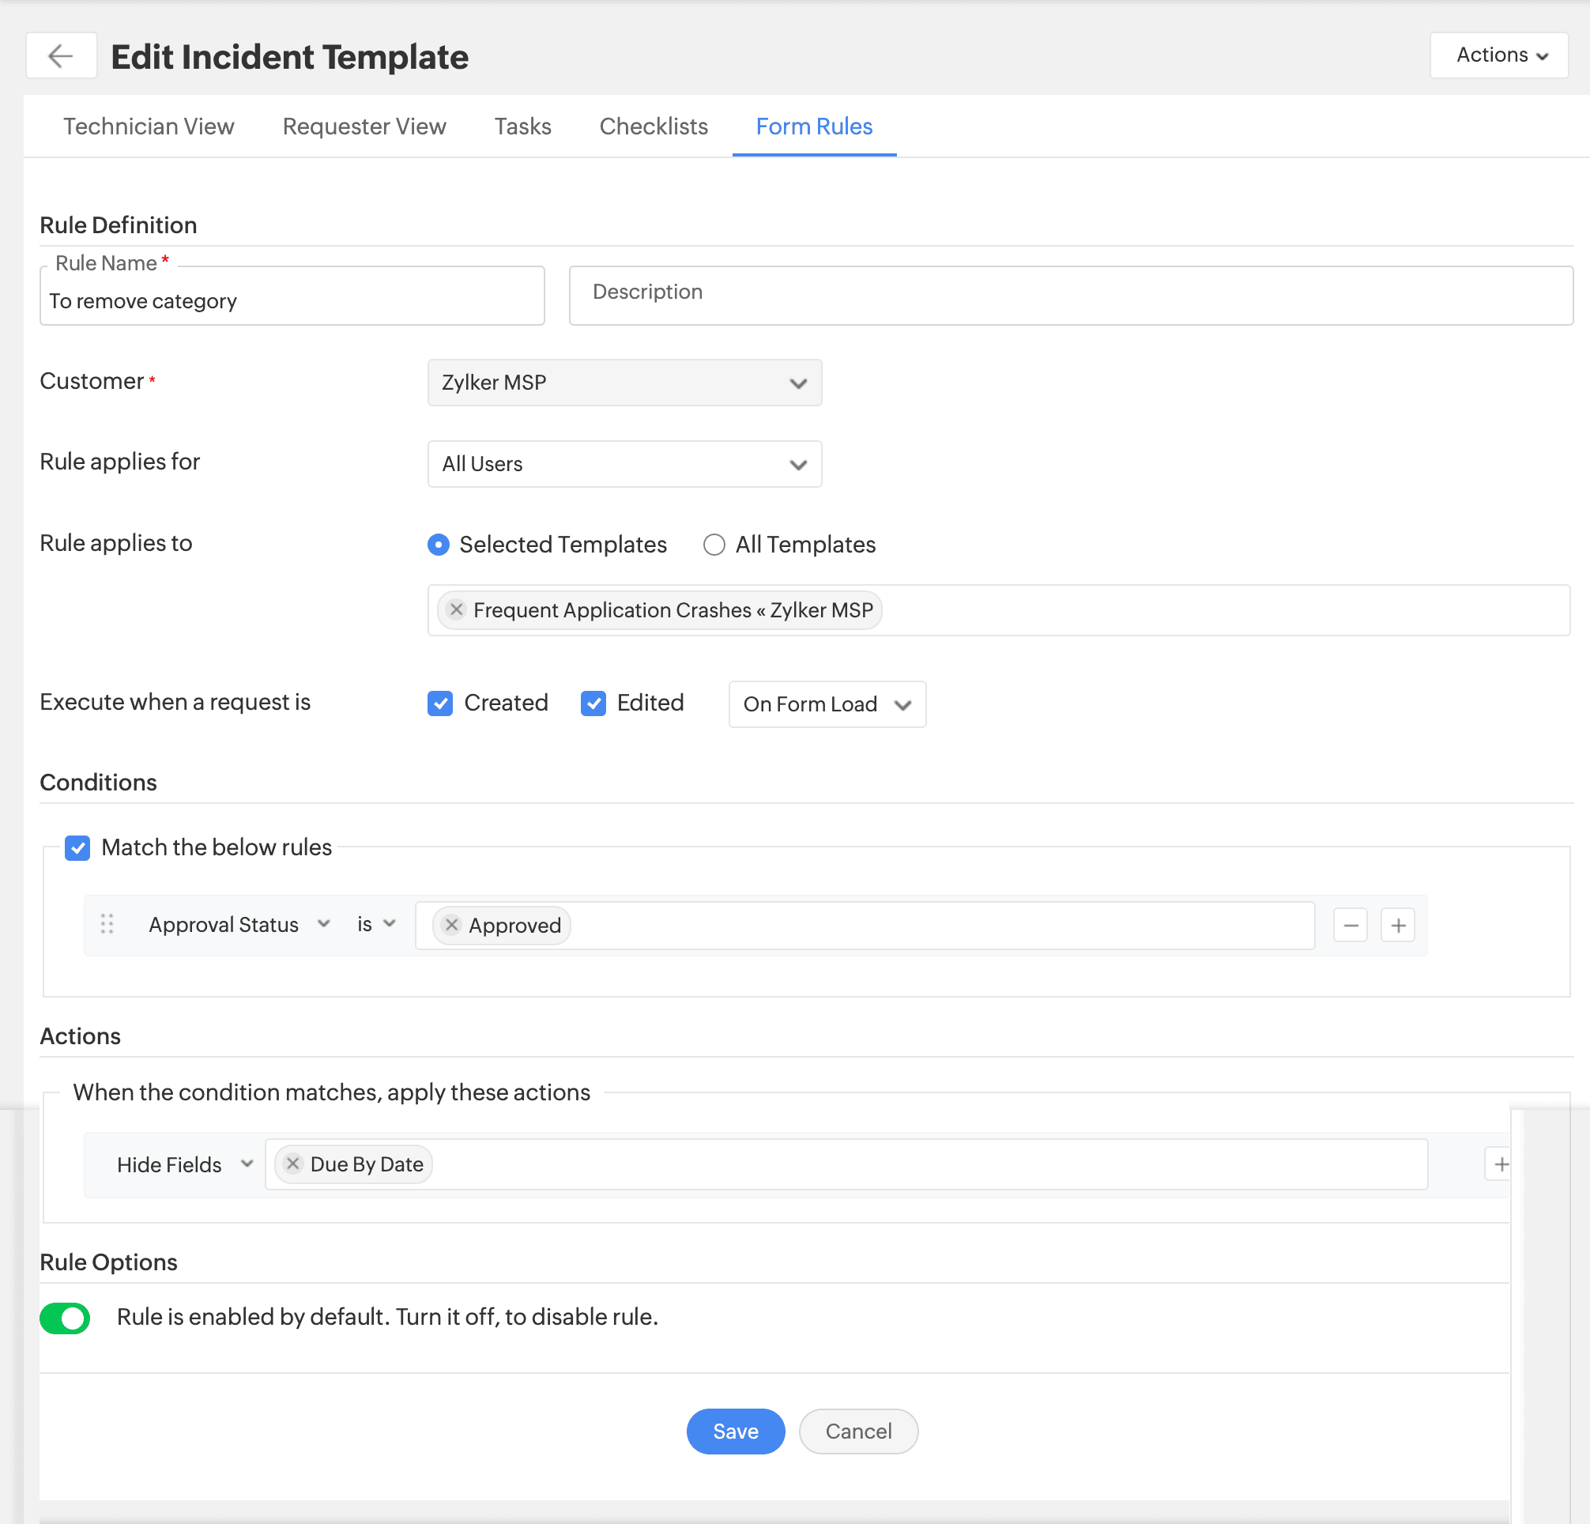
Task: Open the Customer dropdown showing Zylker MSP
Action: 624,383
